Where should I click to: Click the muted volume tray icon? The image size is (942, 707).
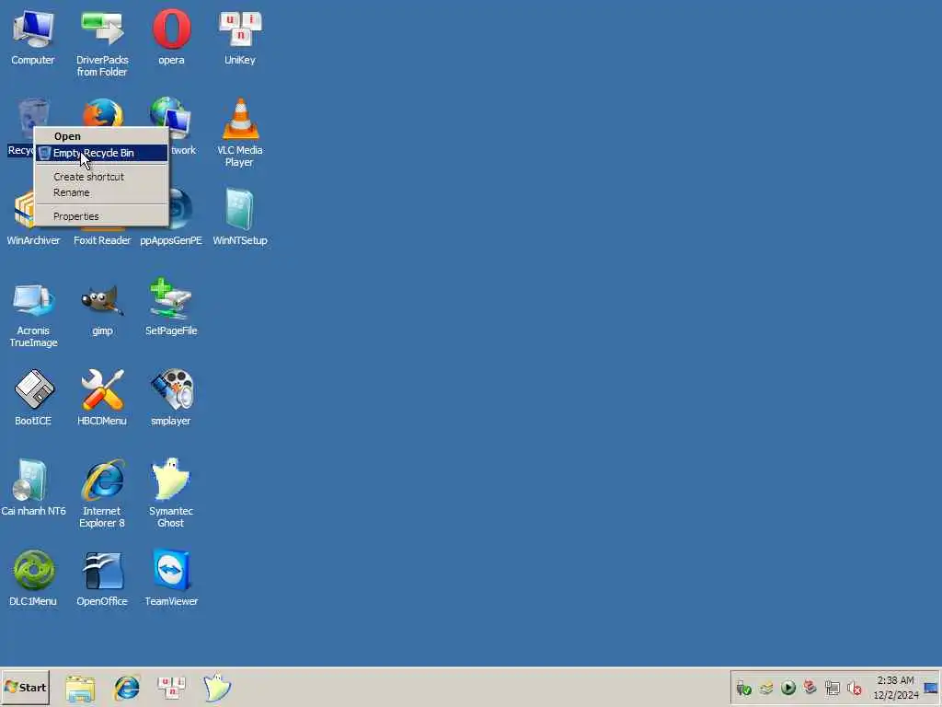pyautogui.click(x=855, y=688)
